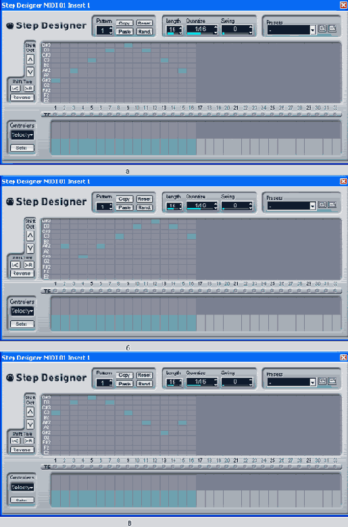Toggle tie for step 1 in top window
The image size is (348, 527).
pyautogui.click(x=55, y=114)
